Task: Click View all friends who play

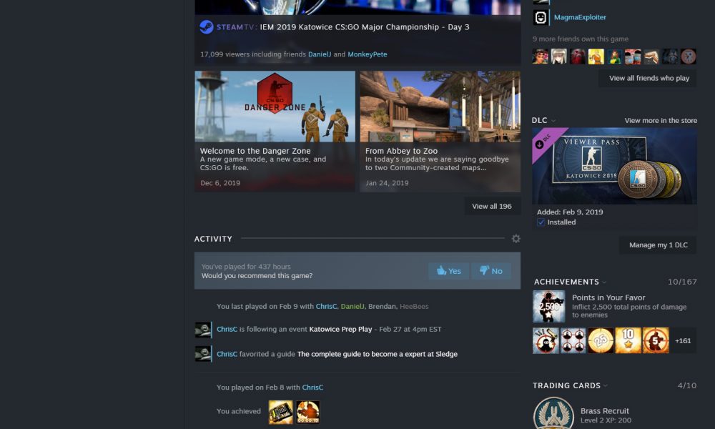Action: pyautogui.click(x=649, y=78)
